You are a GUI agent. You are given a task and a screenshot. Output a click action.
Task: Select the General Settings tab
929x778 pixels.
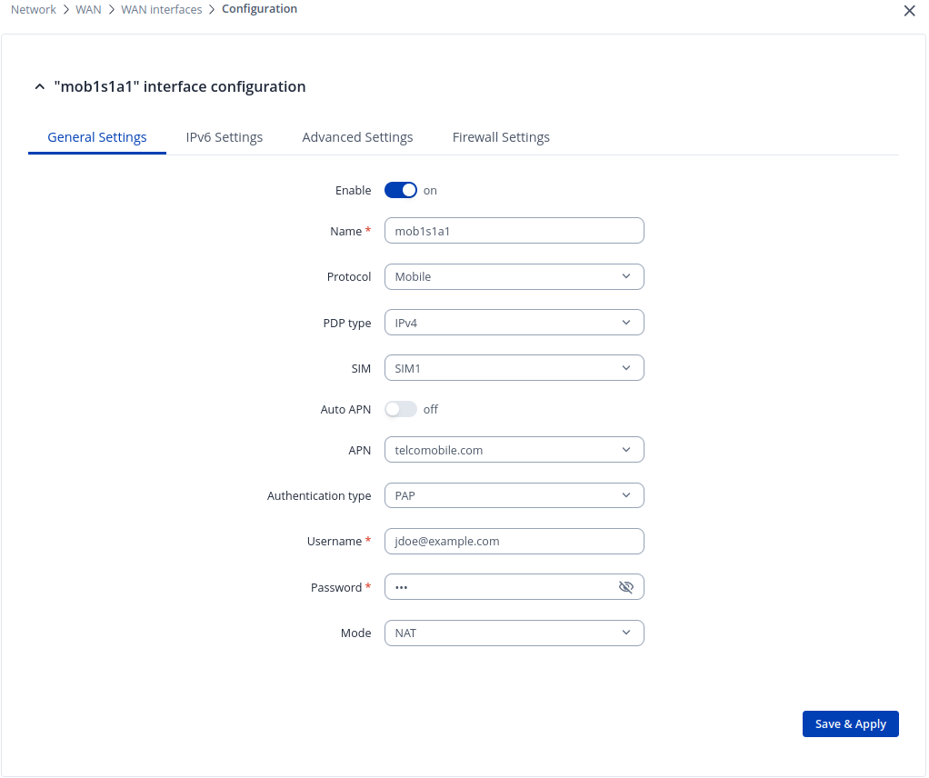tap(97, 137)
